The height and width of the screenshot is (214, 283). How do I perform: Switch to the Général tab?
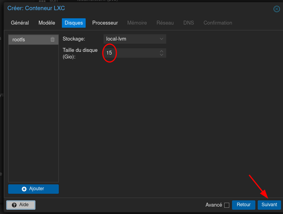[20, 23]
